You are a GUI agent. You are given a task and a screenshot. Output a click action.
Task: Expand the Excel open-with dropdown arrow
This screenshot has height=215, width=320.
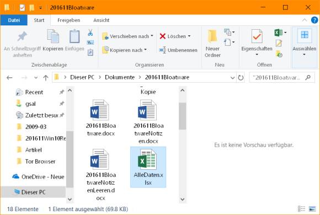tap(285, 33)
